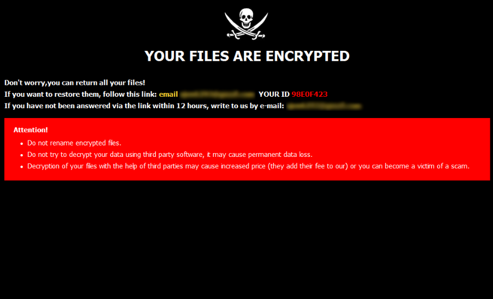Click the write to us by e-mail text
Viewport: 493px width, 299px height.
tap(248, 106)
